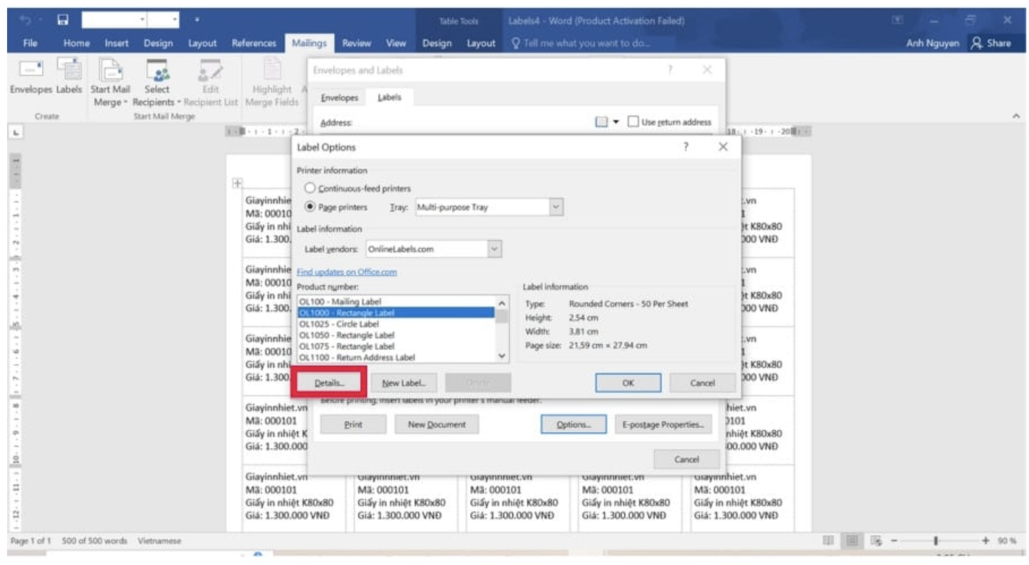The height and width of the screenshot is (565, 1029).
Task: Open the References ribbon tab
Action: 253,43
